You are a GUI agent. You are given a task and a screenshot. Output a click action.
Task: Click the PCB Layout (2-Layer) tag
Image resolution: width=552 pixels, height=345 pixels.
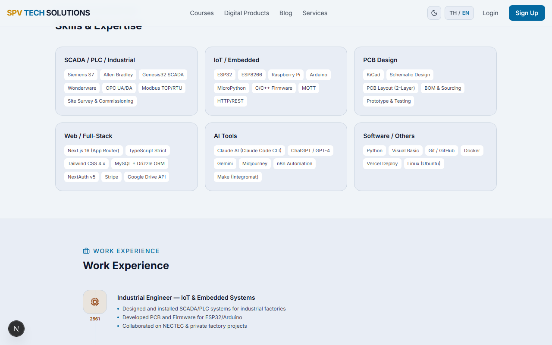point(391,88)
